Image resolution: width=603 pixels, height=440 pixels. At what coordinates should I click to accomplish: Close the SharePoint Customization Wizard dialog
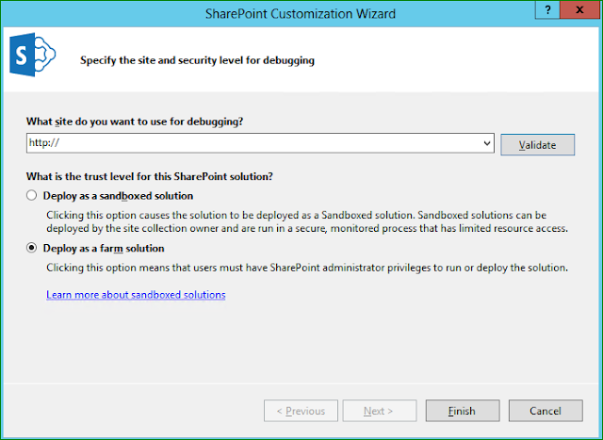[x=583, y=11]
